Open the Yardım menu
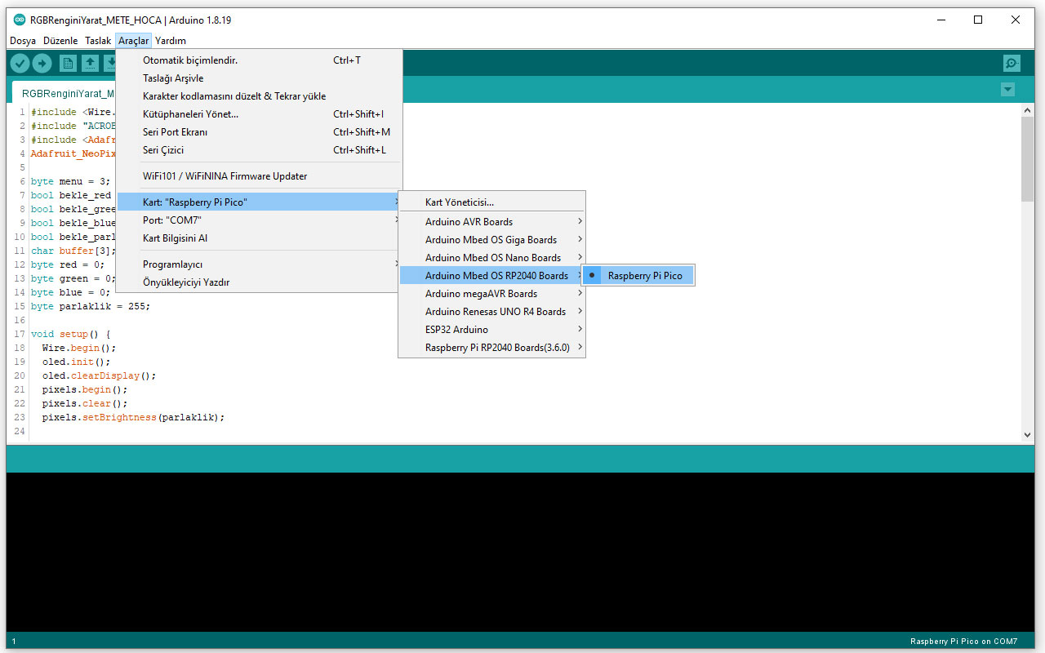This screenshot has width=1045, height=653. click(x=171, y=41)
